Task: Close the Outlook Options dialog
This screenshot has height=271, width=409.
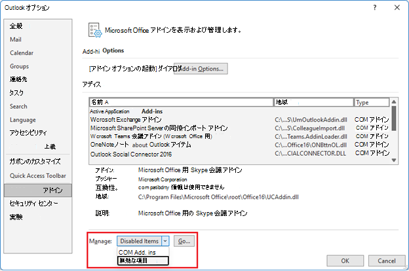Action: (x=397, y=8)
